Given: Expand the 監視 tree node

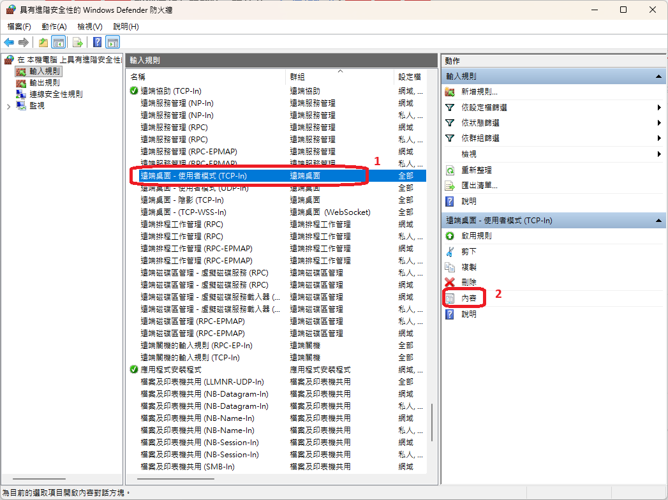Looking at the screenshot, I should [x=8, y=107].
